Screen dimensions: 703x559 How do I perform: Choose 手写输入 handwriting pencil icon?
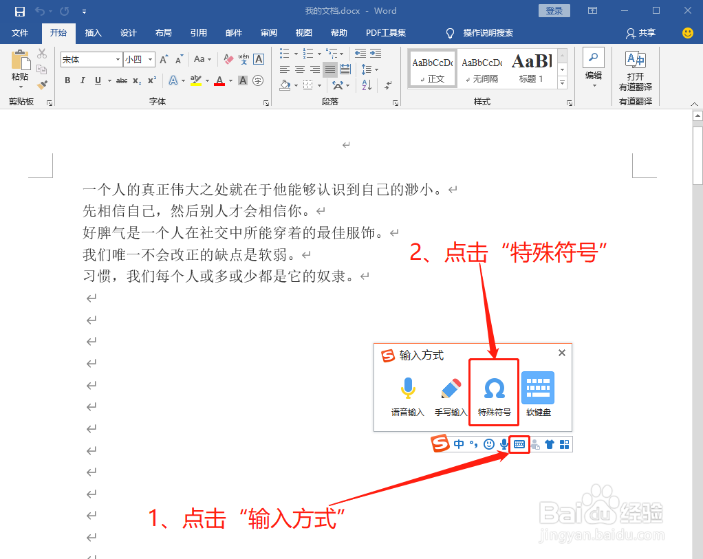[451, 388]
